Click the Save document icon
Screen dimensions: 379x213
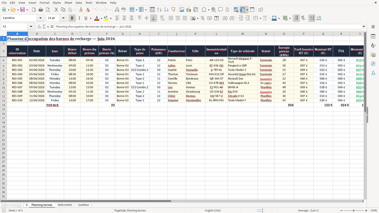click(x=22, y=10)
